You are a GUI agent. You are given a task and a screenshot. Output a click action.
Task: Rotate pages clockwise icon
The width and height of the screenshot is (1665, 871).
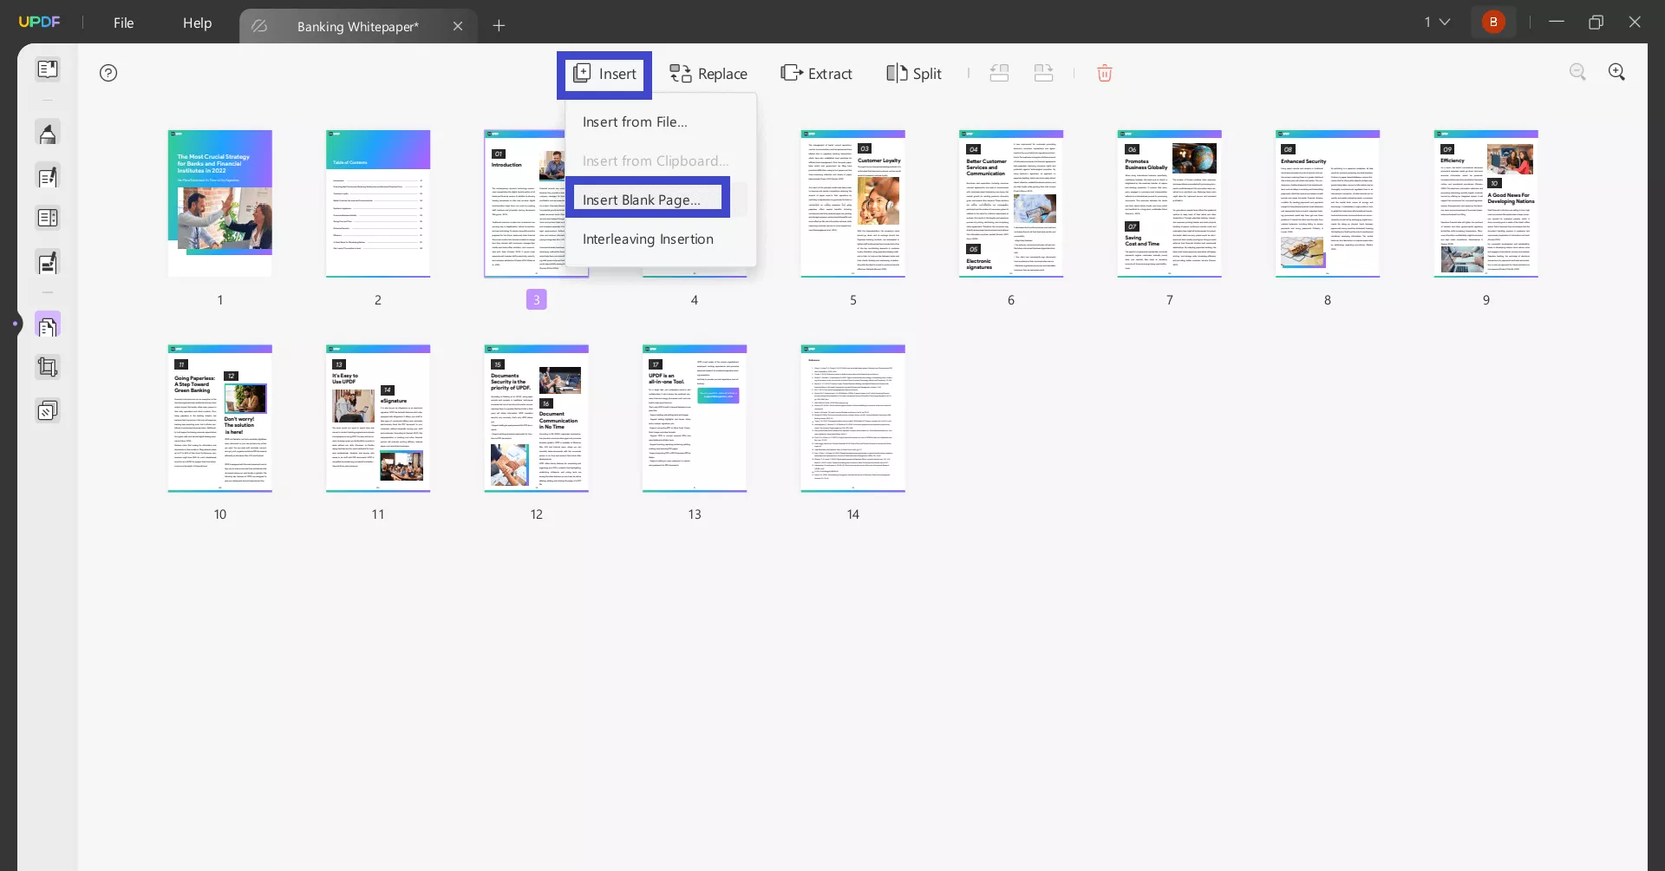[x=1043, y=73]
